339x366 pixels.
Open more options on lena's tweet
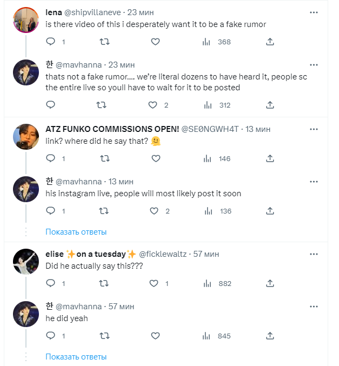pos(314,12)
